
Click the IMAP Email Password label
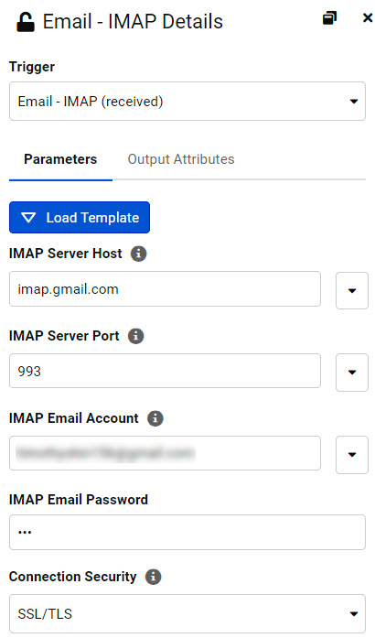[x=79, y=500]
